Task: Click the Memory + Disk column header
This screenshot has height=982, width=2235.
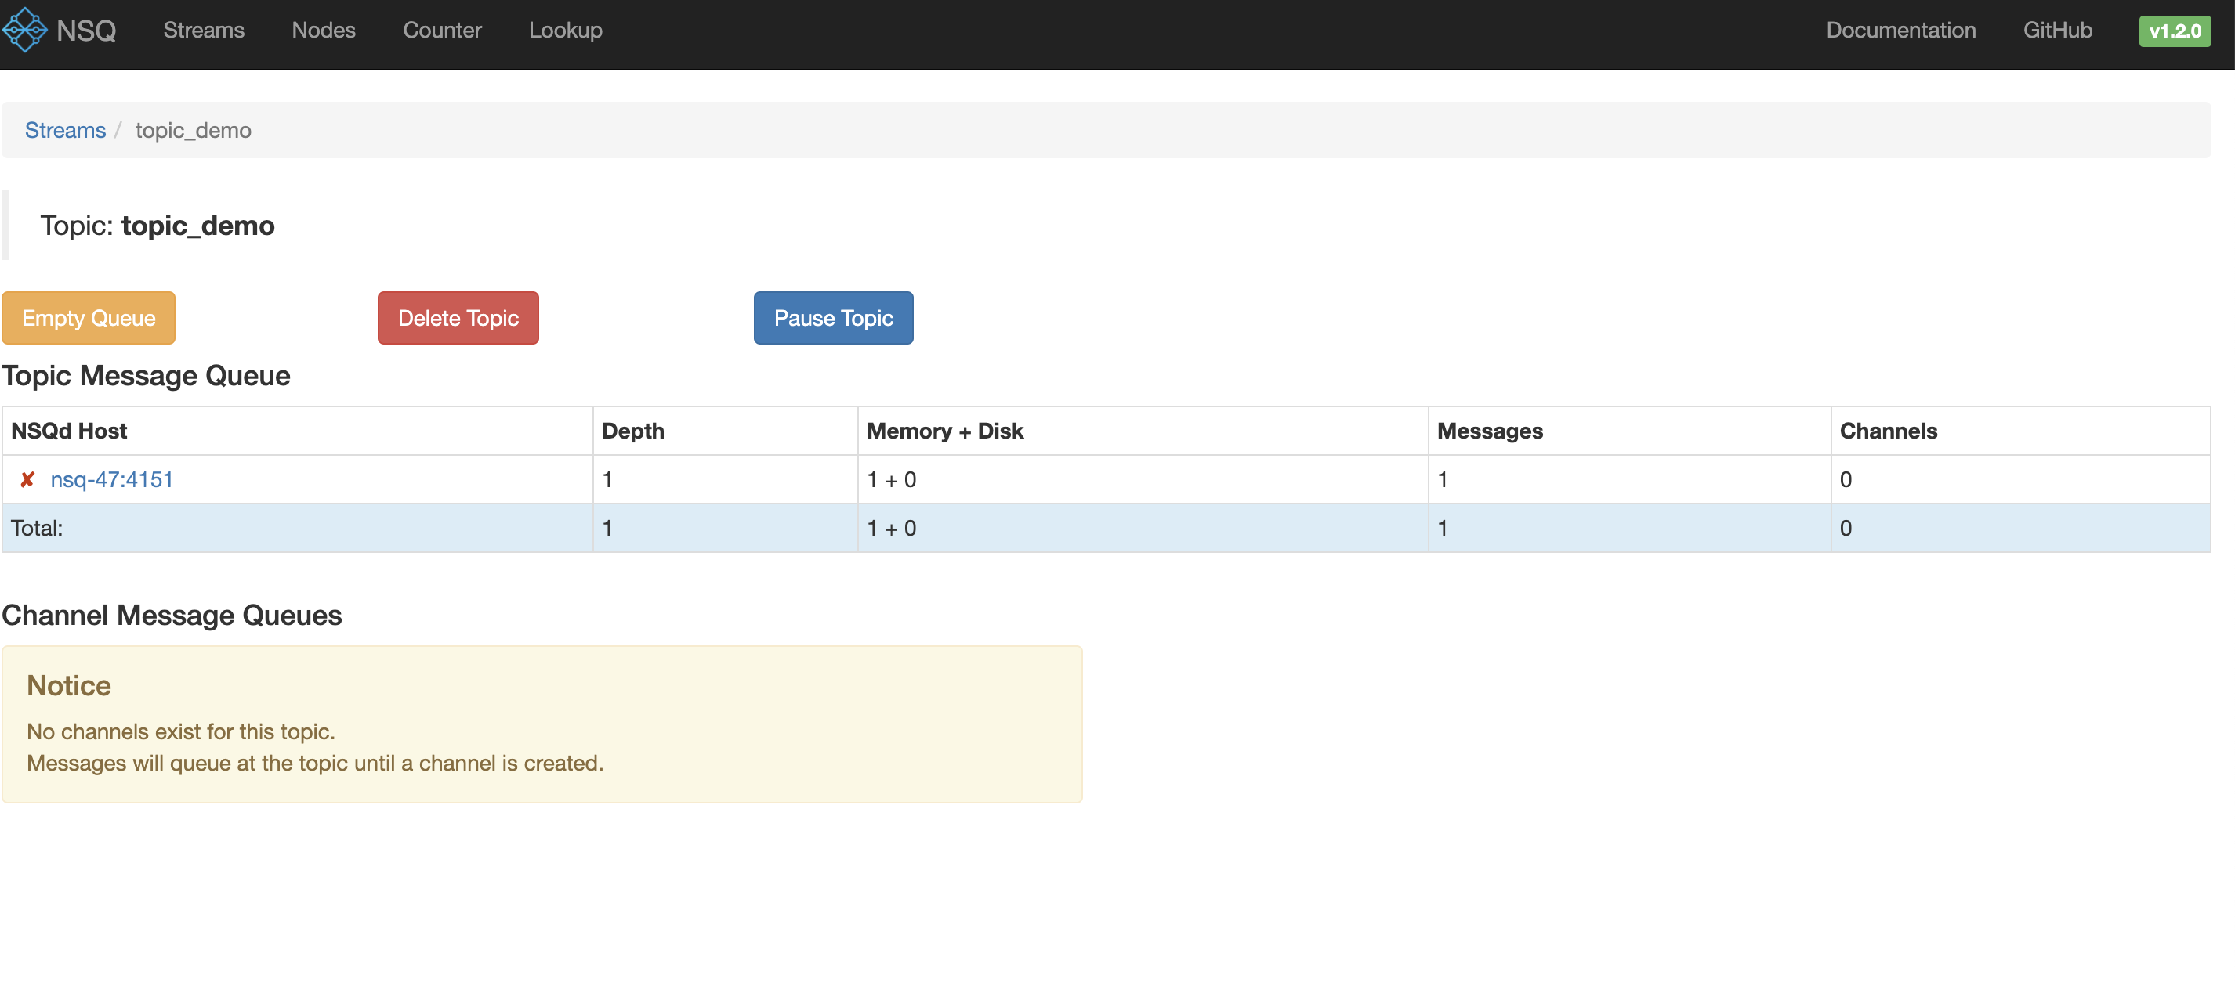Action: [x=945, y=431]
